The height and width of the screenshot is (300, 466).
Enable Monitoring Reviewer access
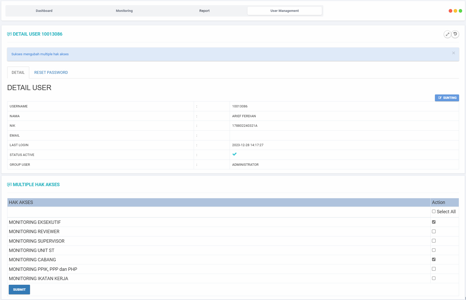tap(434, 231)
